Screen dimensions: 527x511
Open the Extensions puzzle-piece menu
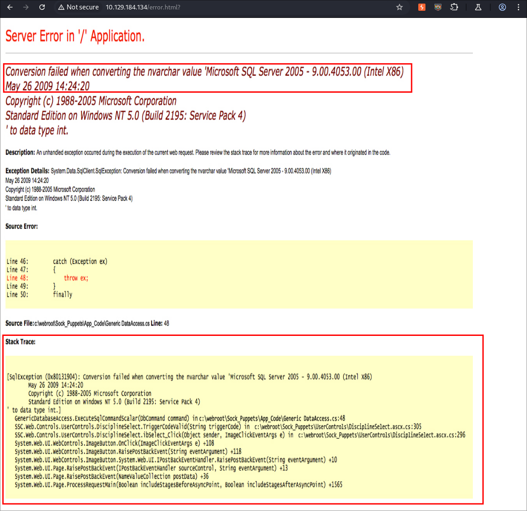click(x=454, y=7)
